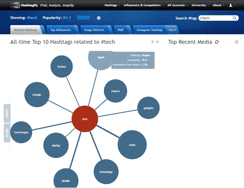Click the plus icon beside popularity bar
This screenshot has width=244, height=188.
tap(99, 18)
